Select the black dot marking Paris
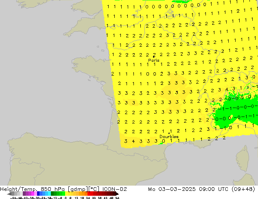 [x=153, y=57]
